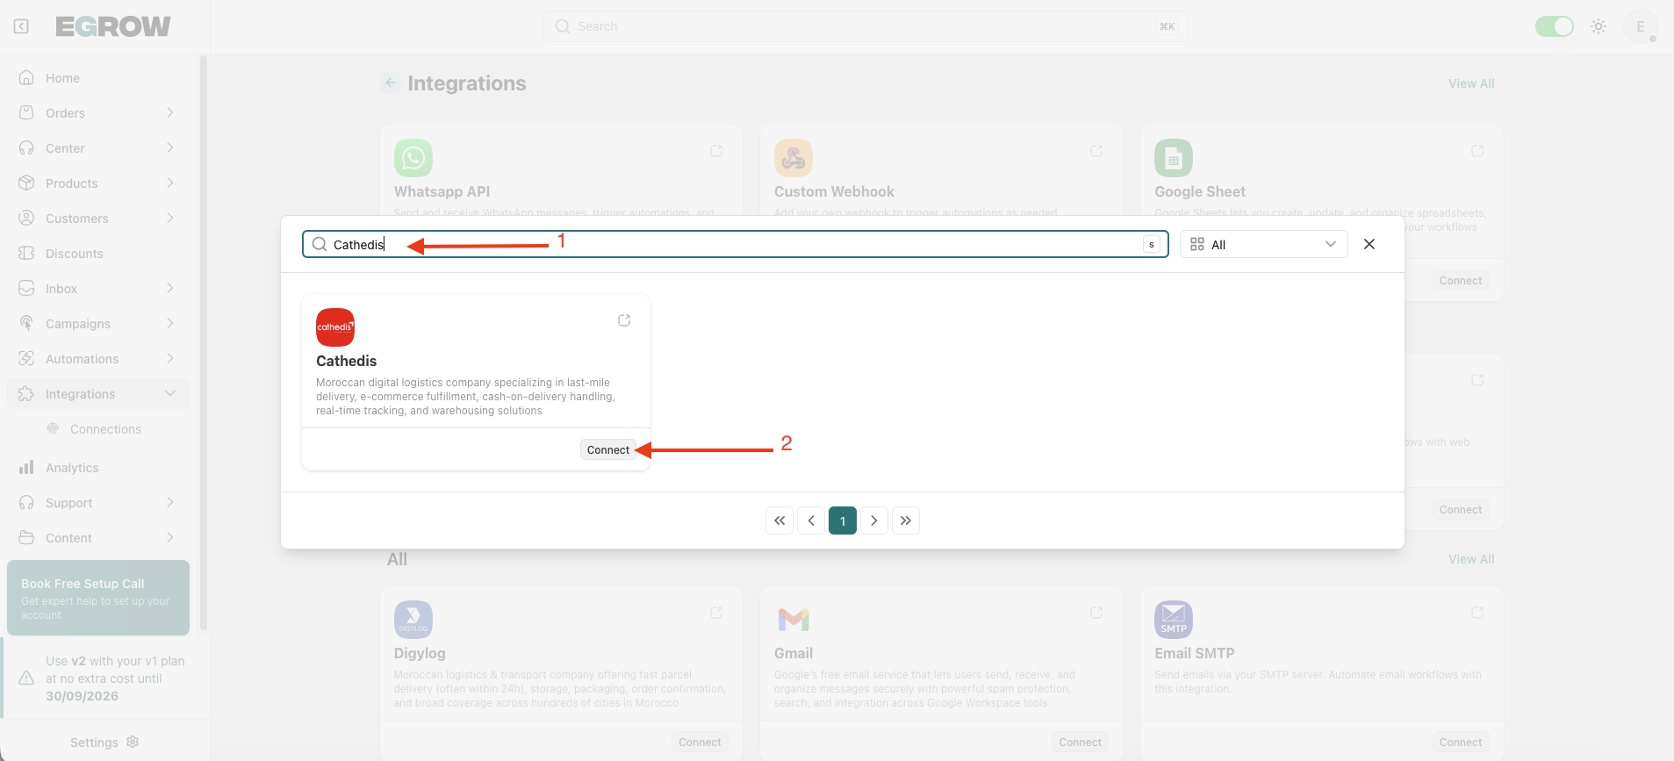Image resolution: width=1674 pixels, height=761 pixels.
Task: Open the Google Sheet integration icon
Action: (1174, 158)
